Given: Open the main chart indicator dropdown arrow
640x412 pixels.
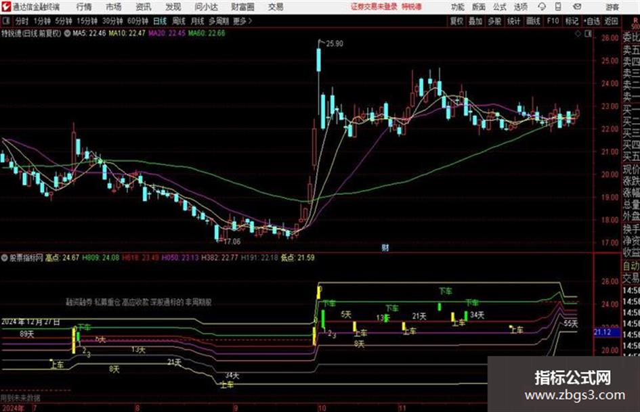Looking at the screenshot, I should pyautogui.click(x=67, y=33).
